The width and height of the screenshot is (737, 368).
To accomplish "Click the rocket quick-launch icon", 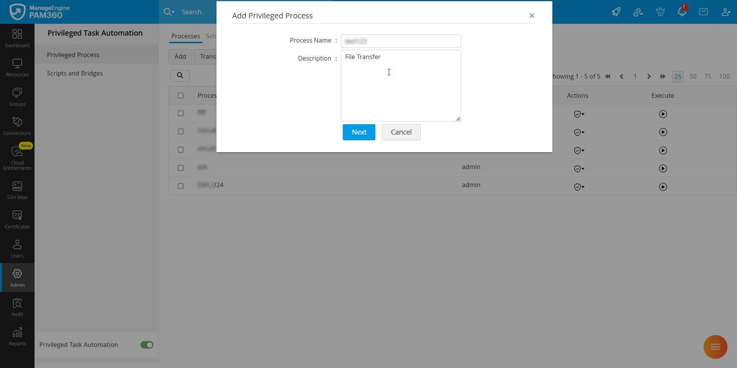I will pyautogui.click(x=616, y=12).
